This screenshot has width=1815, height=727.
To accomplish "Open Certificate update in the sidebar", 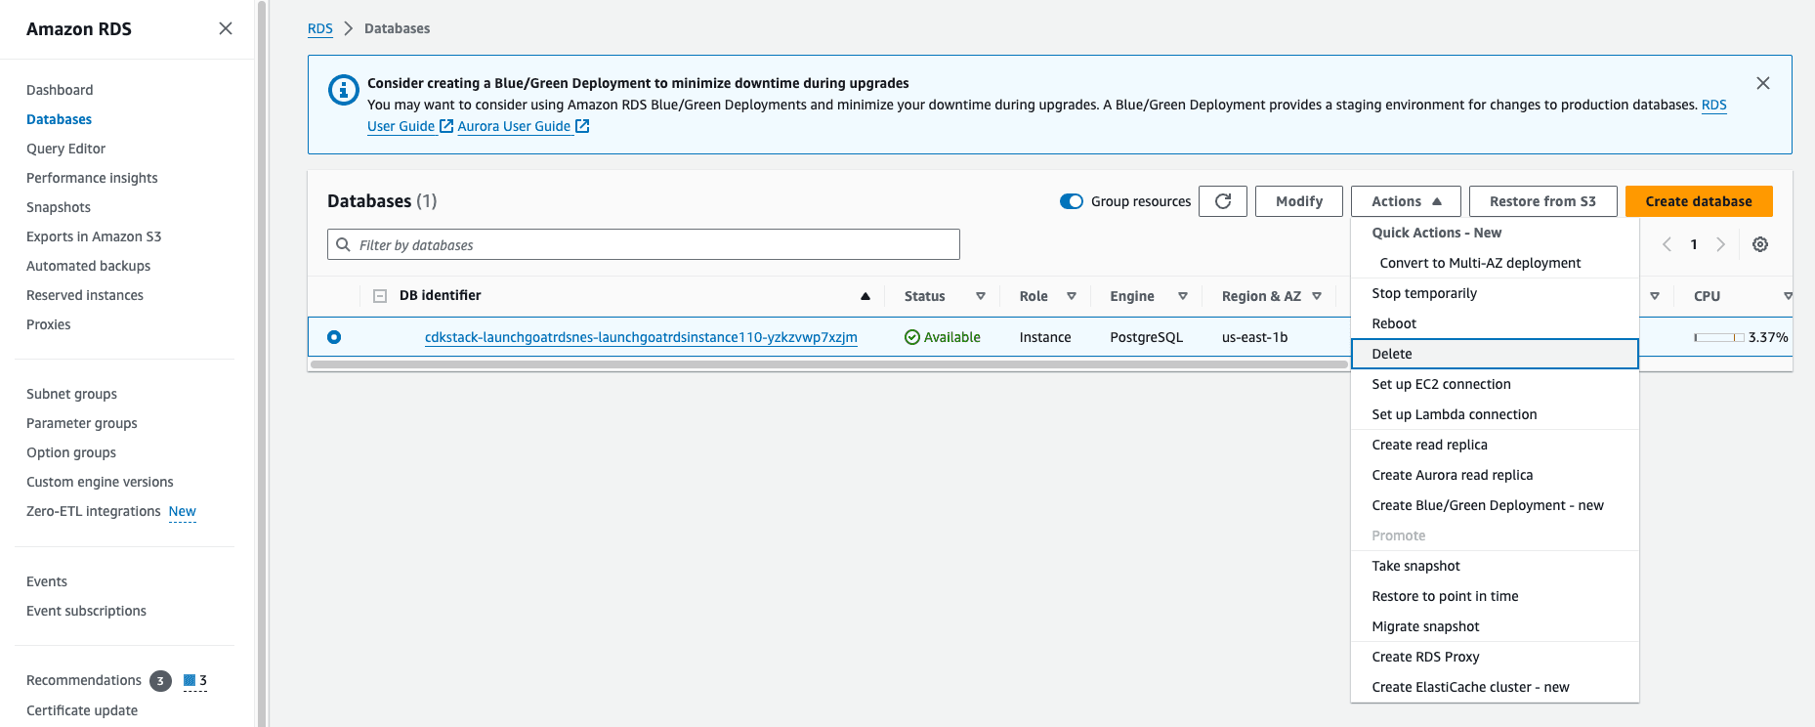I will (x=82, y=710).
